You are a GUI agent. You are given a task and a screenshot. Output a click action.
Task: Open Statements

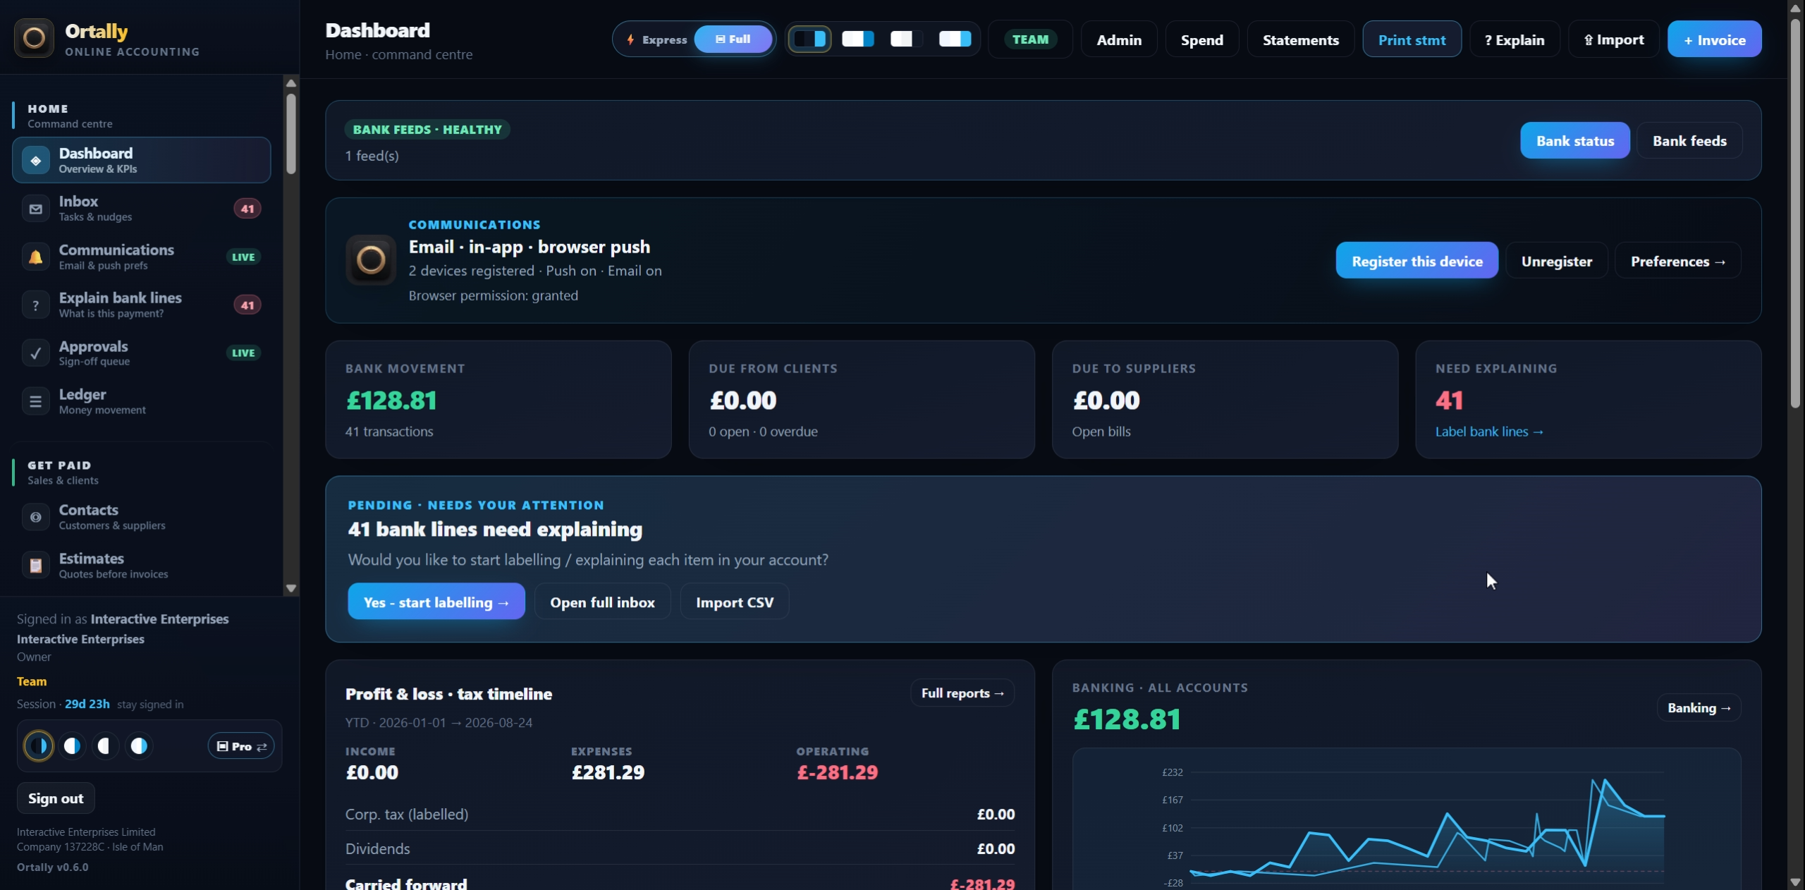click(1301, 39)
